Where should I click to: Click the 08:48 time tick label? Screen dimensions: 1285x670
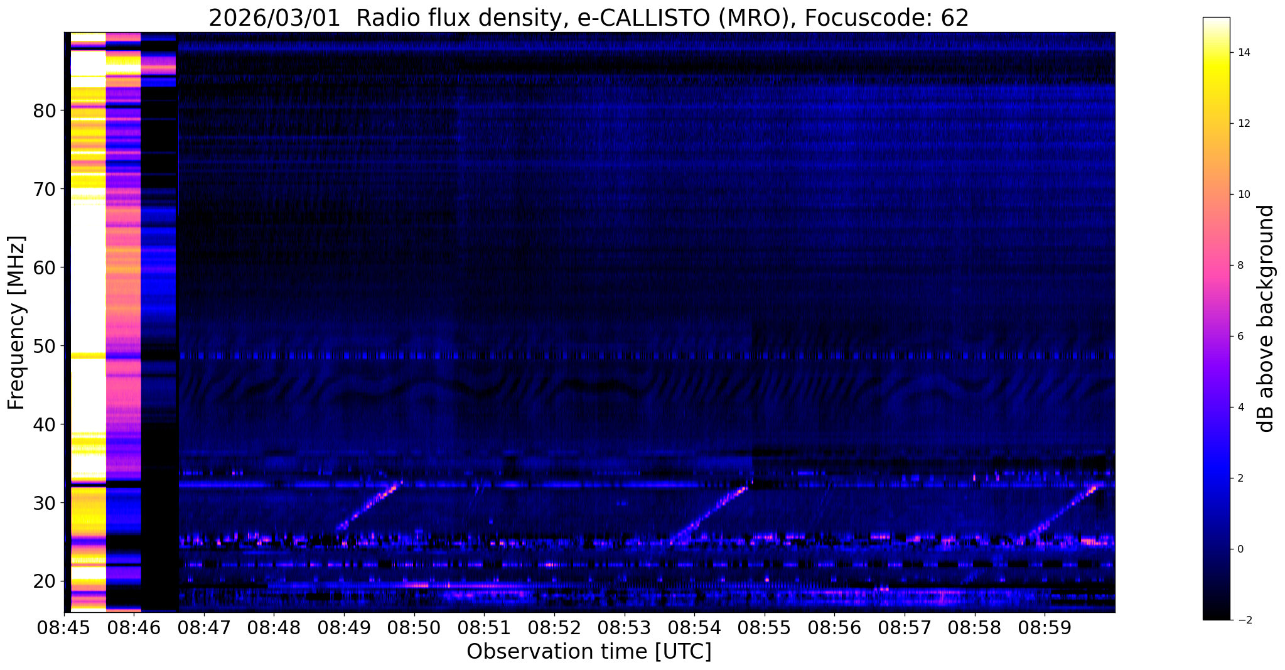(274, 627)
